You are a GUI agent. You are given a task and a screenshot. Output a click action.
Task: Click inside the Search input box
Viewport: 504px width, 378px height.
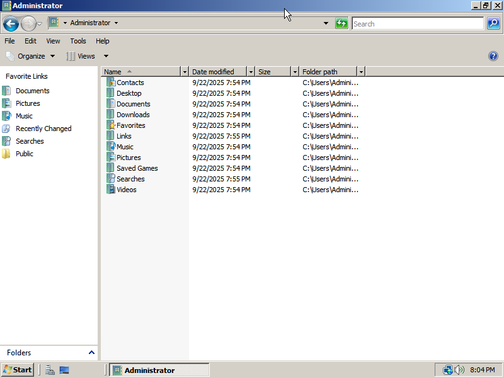point(417,24)
